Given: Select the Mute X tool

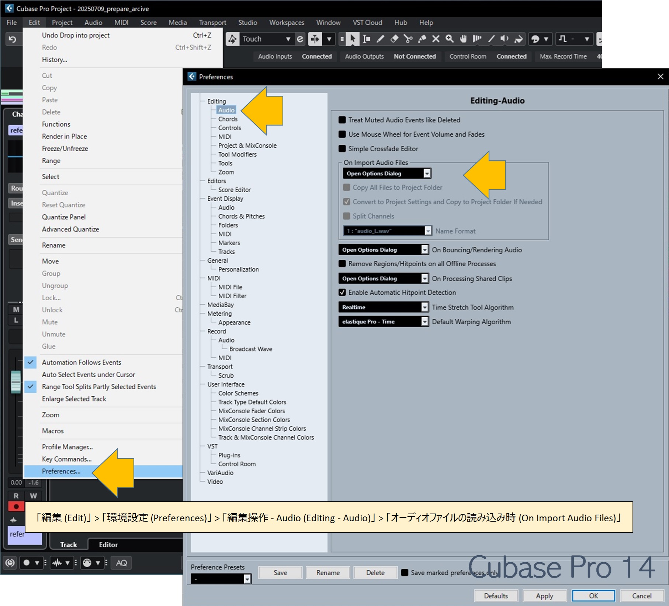Looking at the screenshot, I should click(x=436, y=39).
